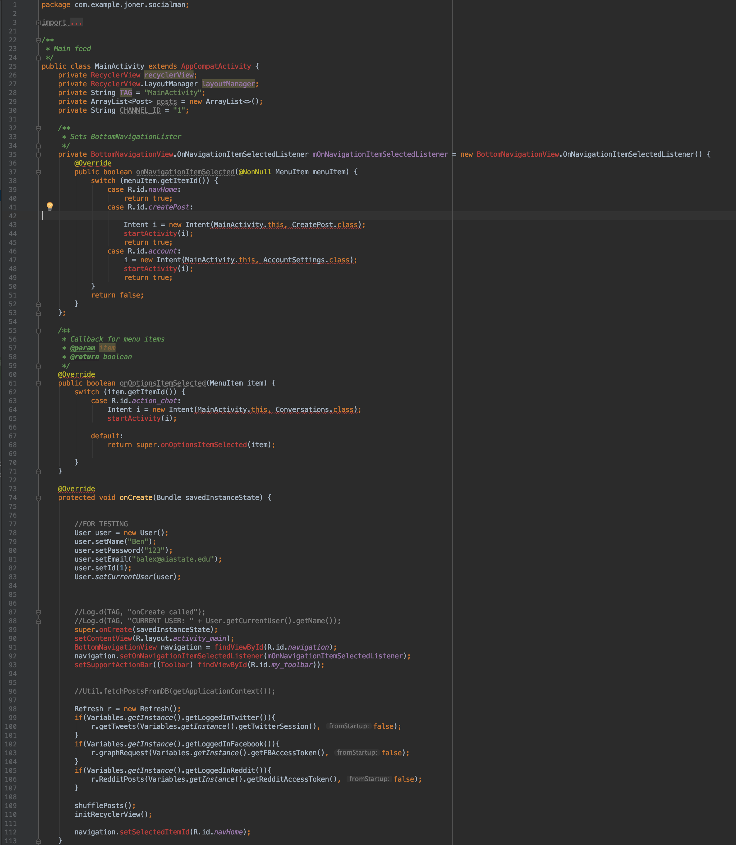The width and height of the screenshot is (736, 845).
Task: Click navHome in the case statement
Action: (x=163, y=190)
